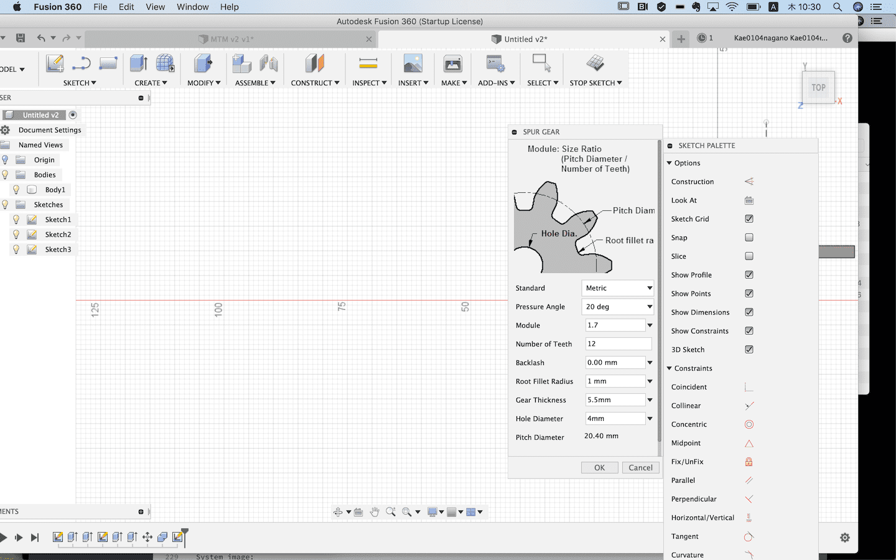Viewport: 896px width, 560px height.
Task: Open the SKETCH toolbar dropdown menu
Action: 80,83
